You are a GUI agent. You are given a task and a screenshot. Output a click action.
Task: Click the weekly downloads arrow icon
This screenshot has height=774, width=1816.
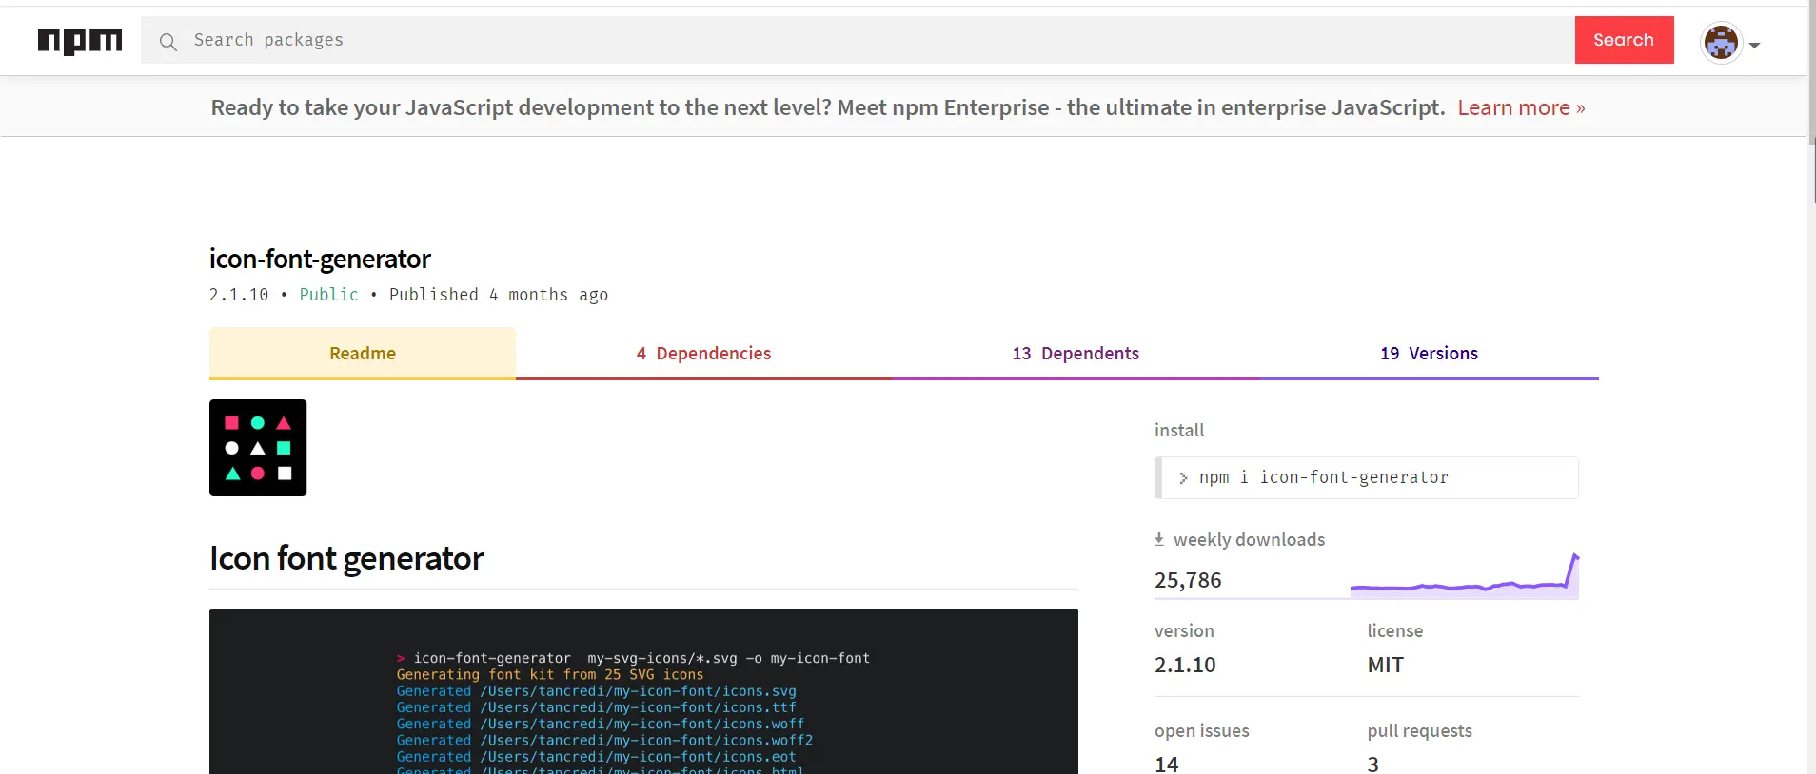[x=1159, y=539]
